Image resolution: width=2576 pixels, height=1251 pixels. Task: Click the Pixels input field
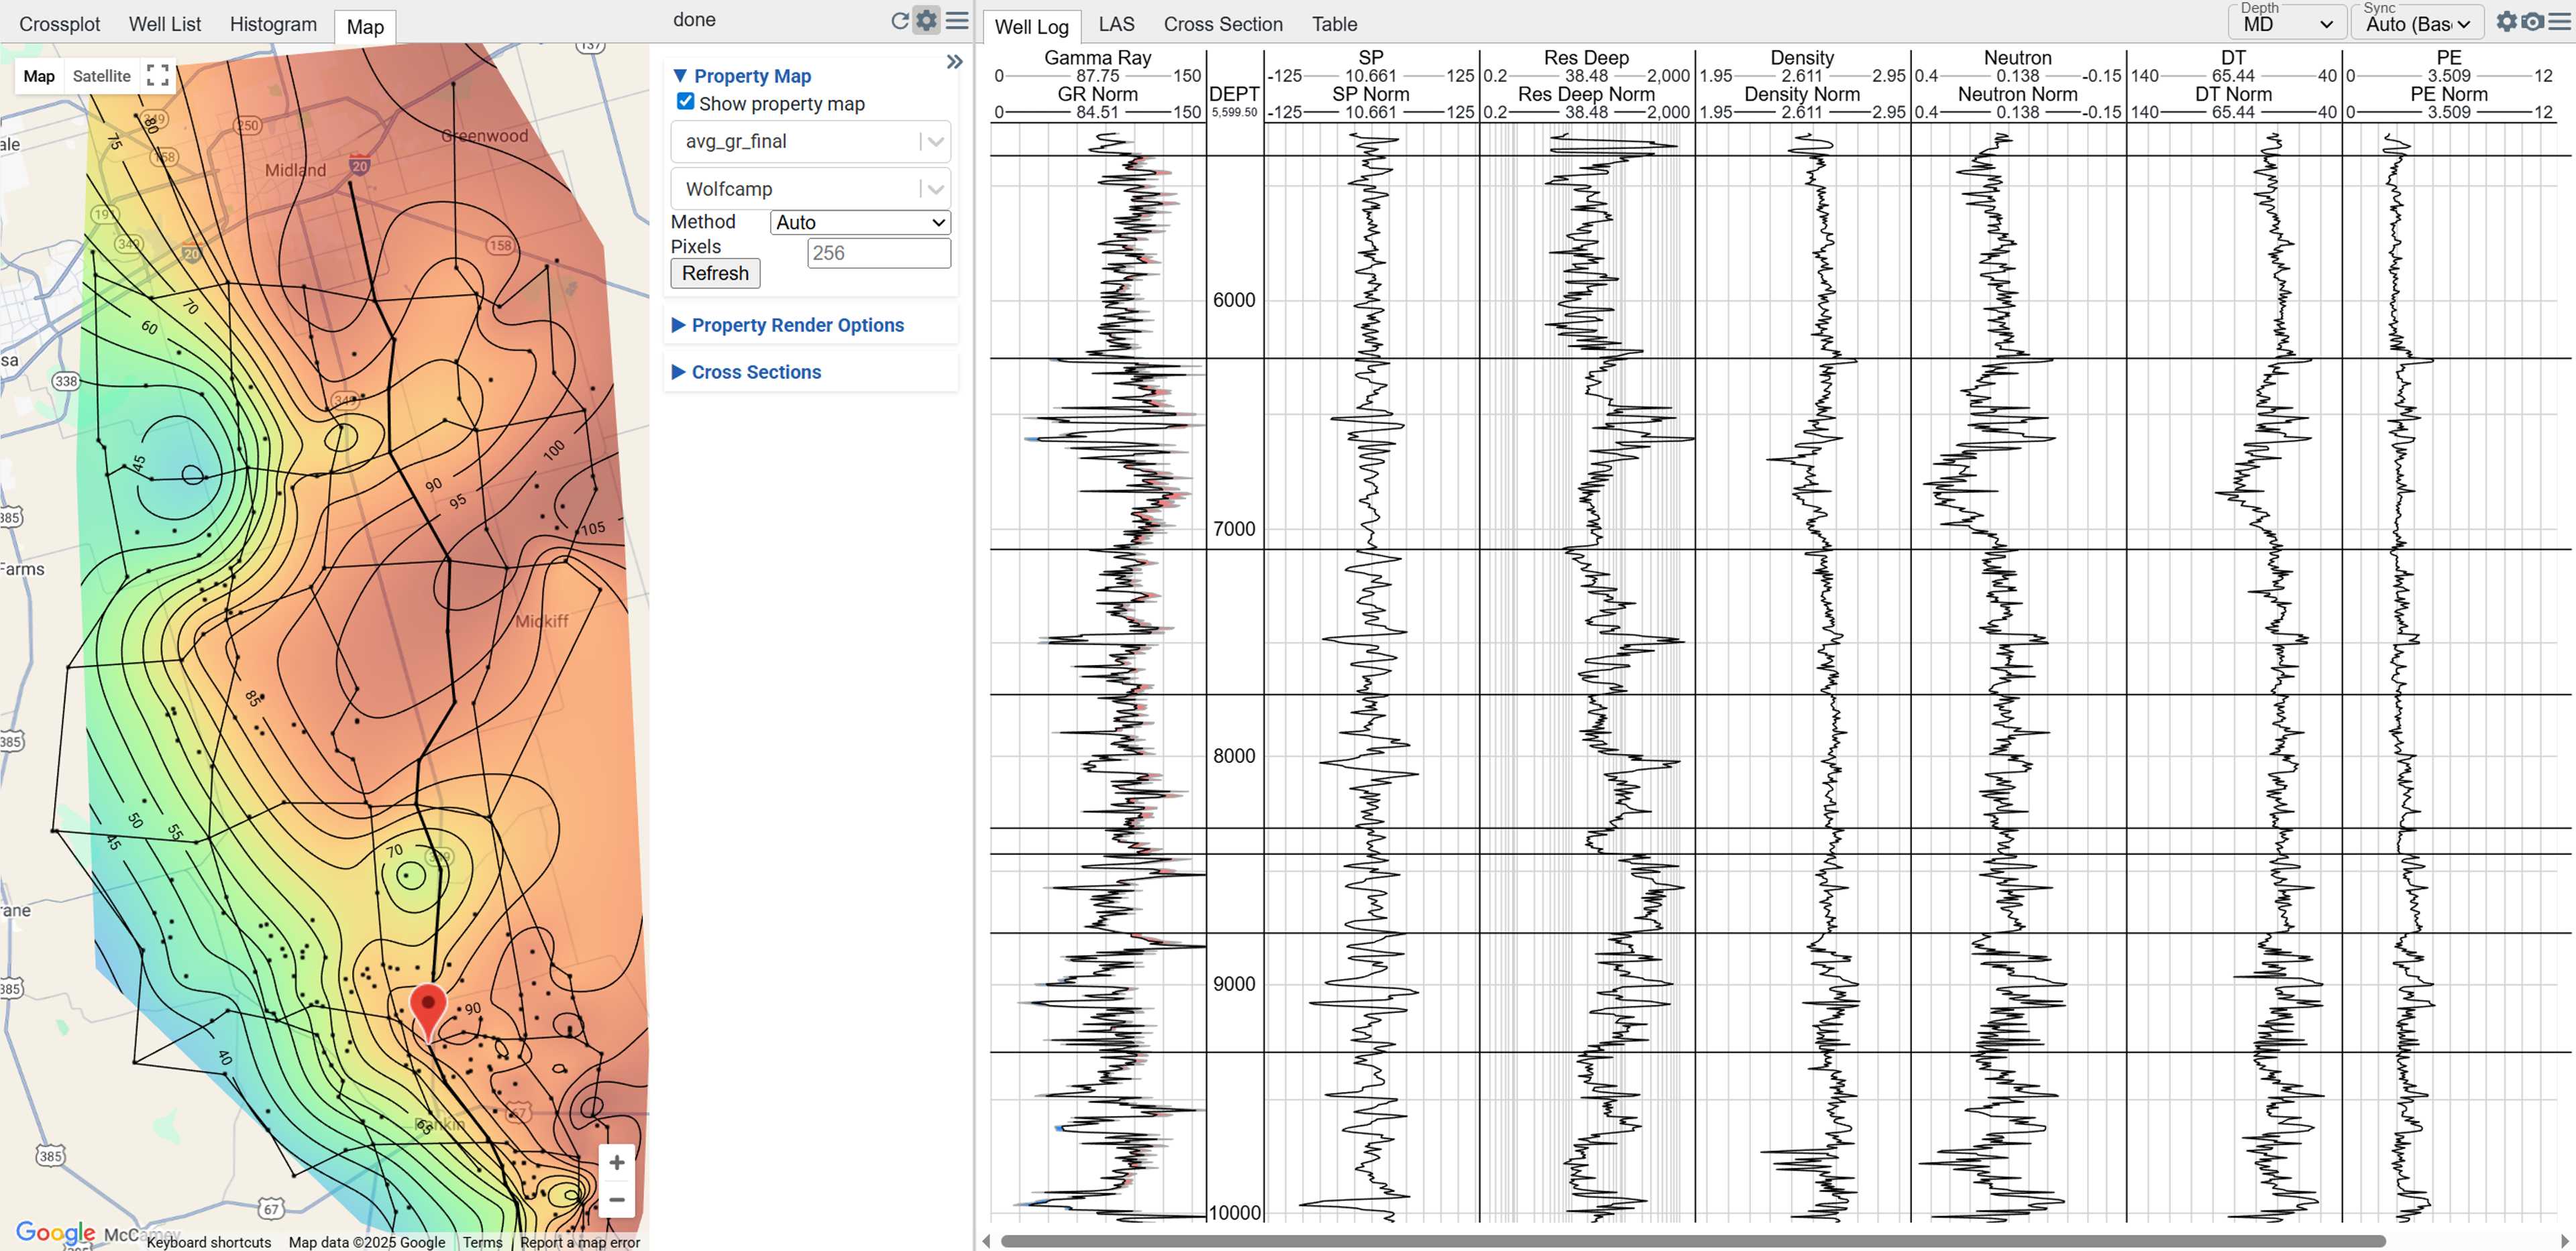878,253
